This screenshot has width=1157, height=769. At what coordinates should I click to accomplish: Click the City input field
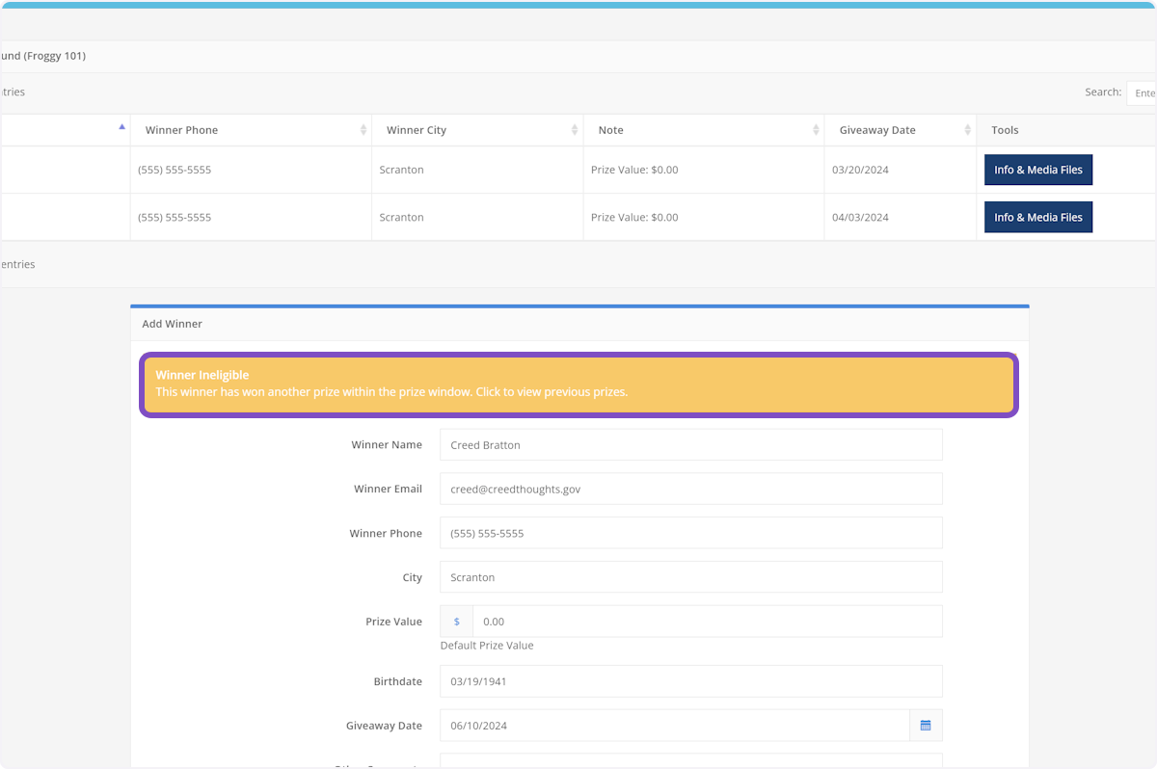coord(690,577)
